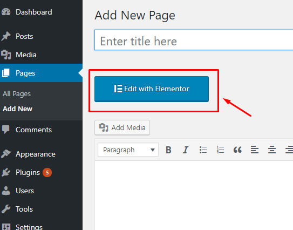
Task: Insert a bulleted list
Action: [x=203, y=150]
